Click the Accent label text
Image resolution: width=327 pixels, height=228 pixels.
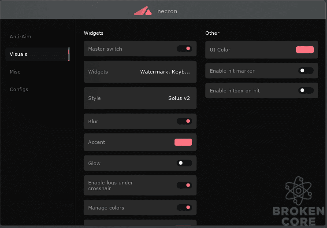97,142
